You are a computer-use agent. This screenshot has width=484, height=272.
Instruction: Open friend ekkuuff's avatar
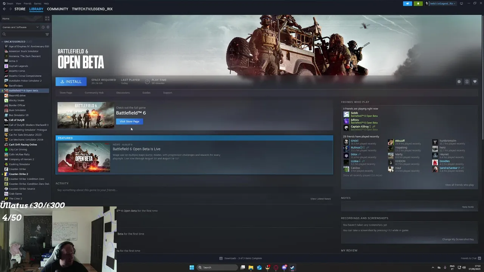pyautogui.click(x=391, y=142)
